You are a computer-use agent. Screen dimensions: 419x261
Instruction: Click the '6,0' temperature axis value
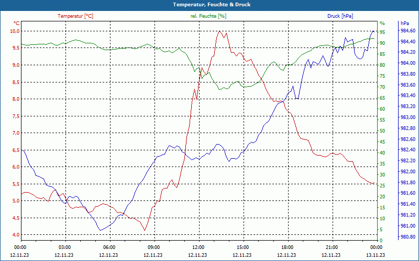16,167
